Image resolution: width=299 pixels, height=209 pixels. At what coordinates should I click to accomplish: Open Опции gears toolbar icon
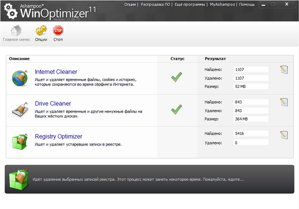41,30
